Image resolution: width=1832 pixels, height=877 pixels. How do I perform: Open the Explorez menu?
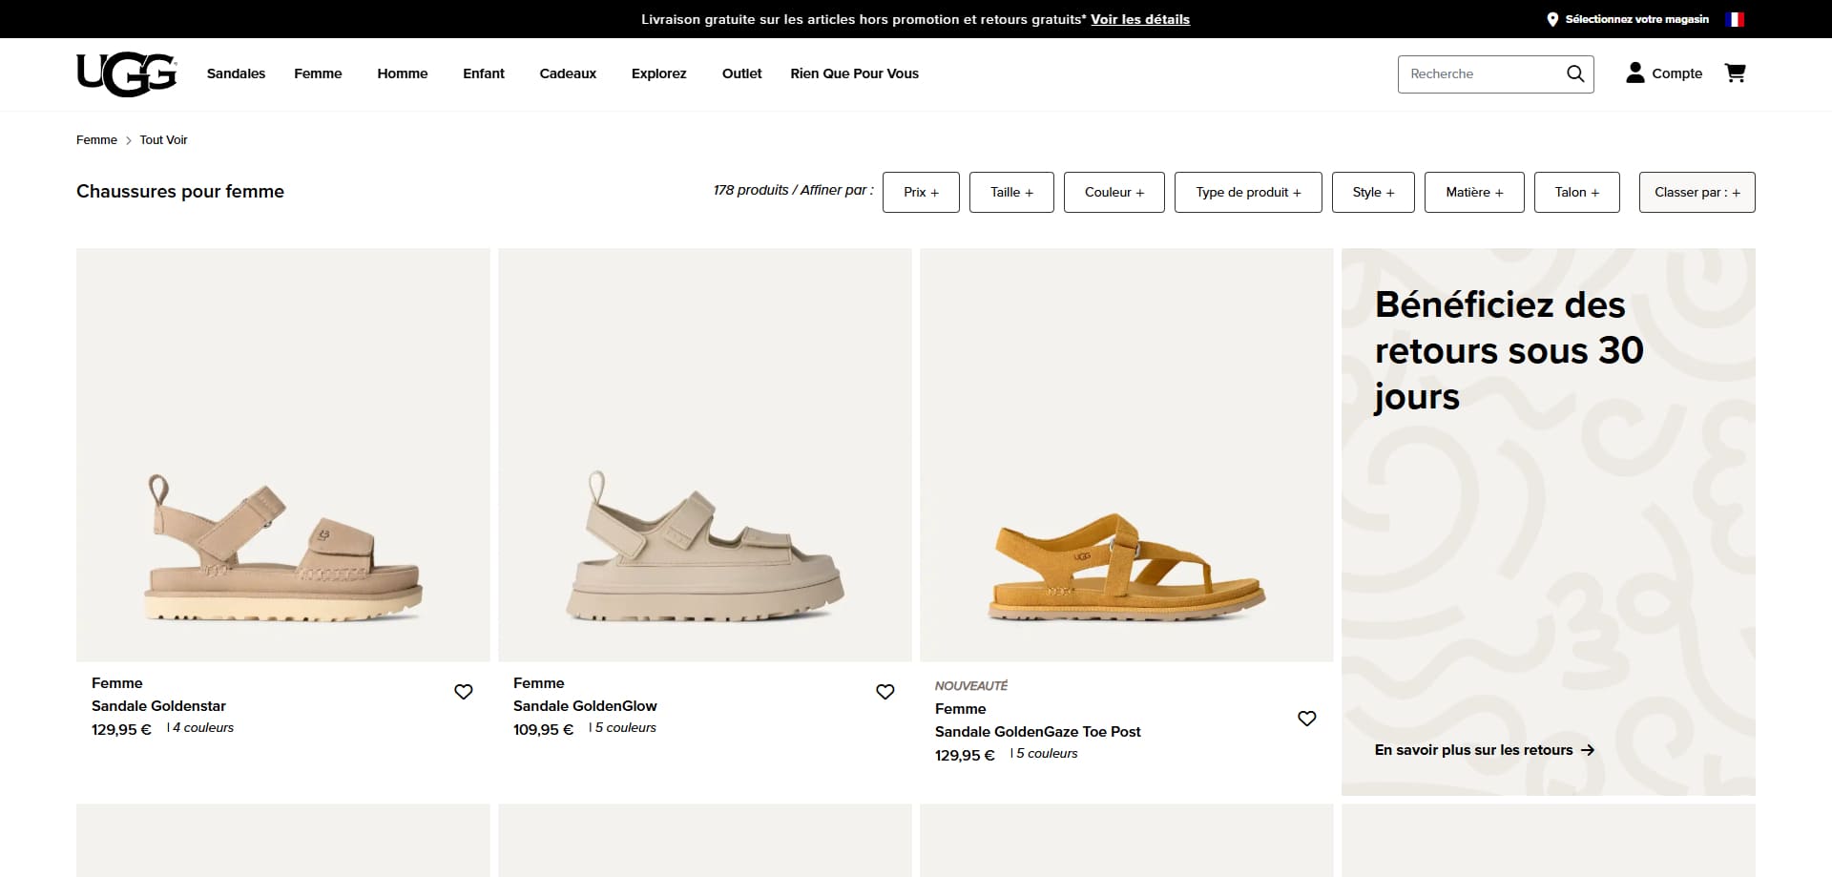click(658, 73)
